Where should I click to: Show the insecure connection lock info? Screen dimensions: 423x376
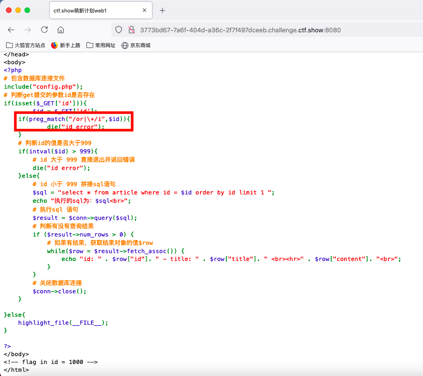pyautogui.click(x=131, y=30)
